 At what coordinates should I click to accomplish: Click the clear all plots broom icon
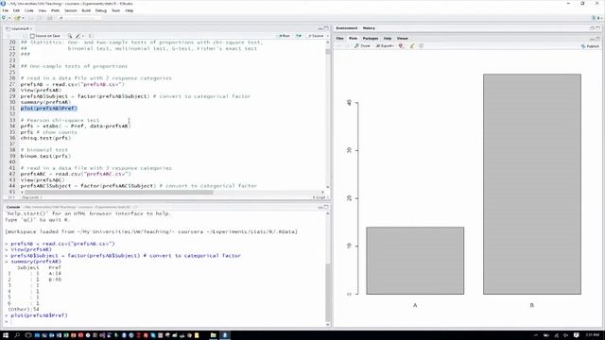point(412,46)
